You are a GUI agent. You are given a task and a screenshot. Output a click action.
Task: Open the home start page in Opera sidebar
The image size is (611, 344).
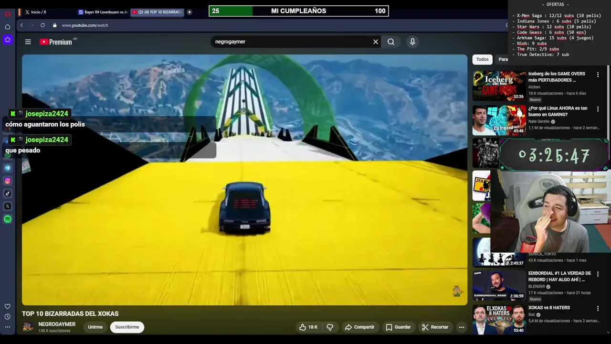[x=8, y=27]
